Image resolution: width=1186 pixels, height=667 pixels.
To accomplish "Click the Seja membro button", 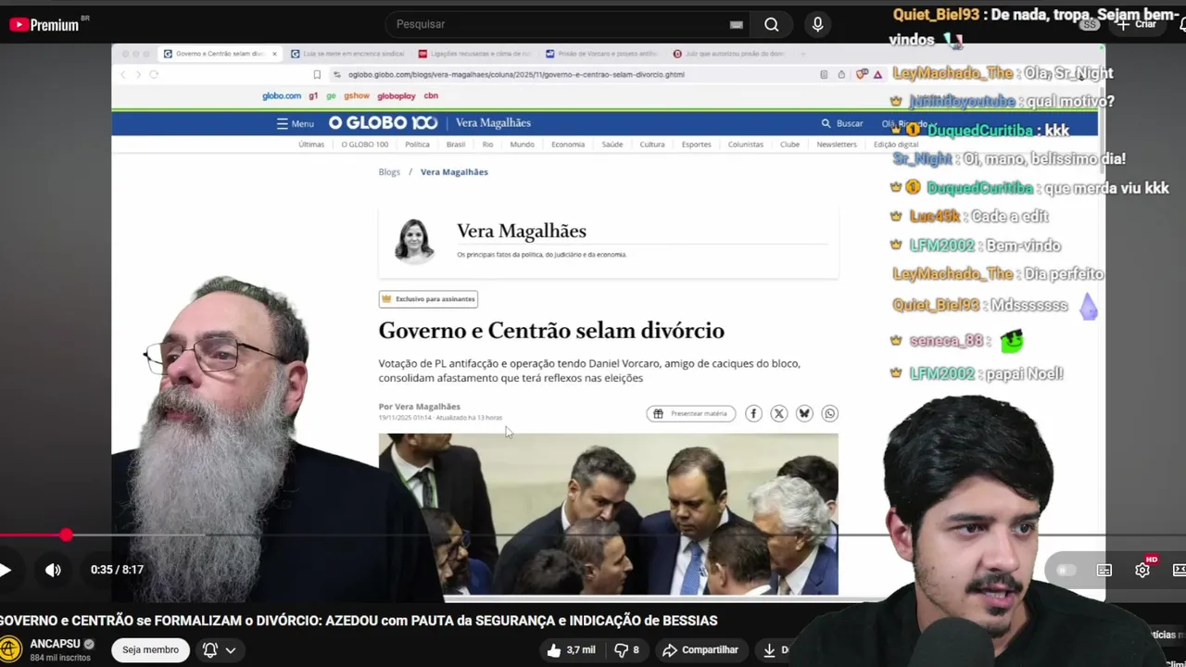I will pos(150,650).
